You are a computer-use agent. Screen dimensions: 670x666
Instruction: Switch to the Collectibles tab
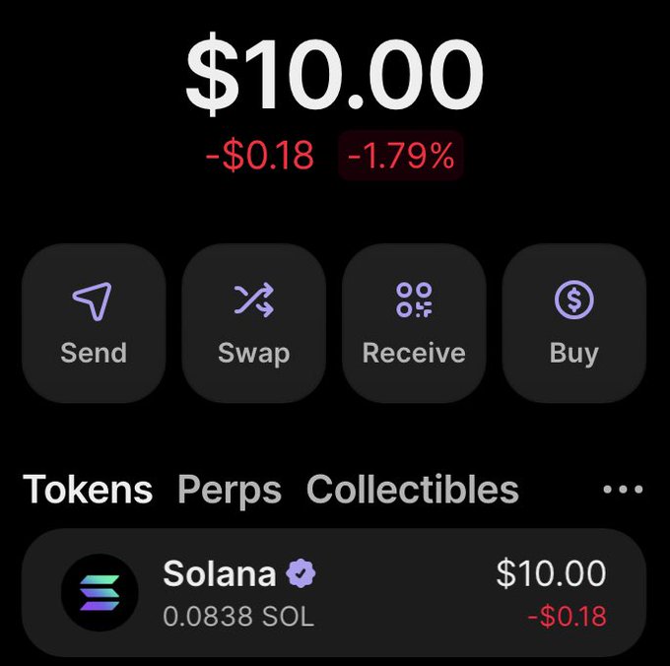pyautogui.click(x=413, y=489)
